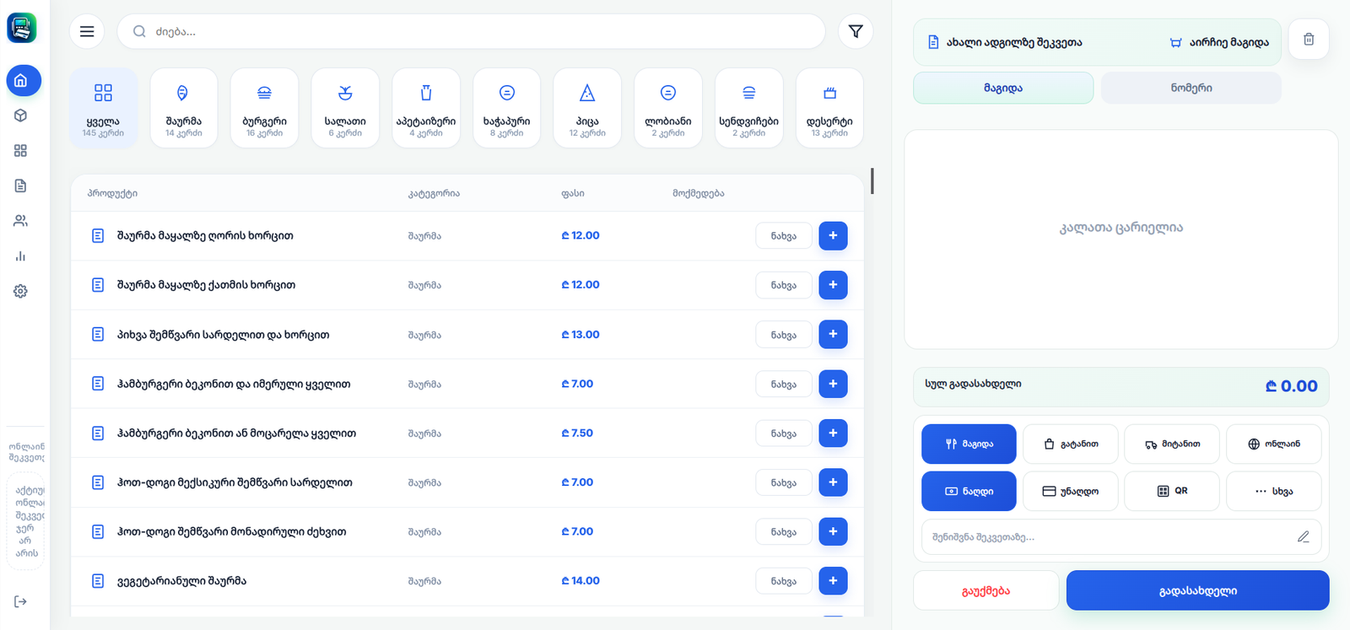Open the box (products) icon in the sidebar
The width and height of the screenshot is (1350, 630).
(x=21, y=116)
